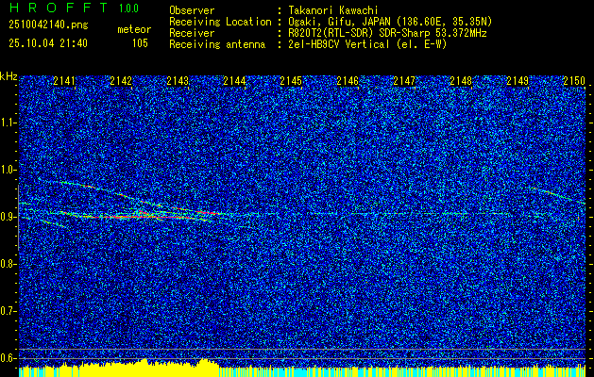
Task: Click the 2el-HB9CV Vertical antenna text
Action: 367,44
